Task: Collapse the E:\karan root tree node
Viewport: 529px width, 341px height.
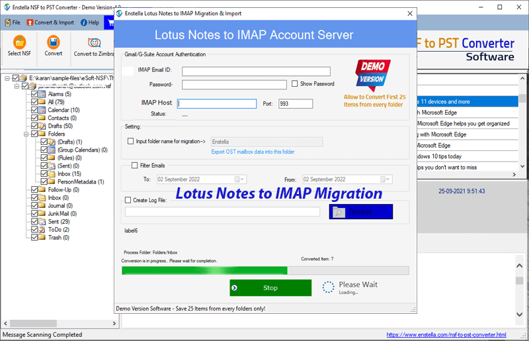Action: pyautogui.click(x=7, y=78)
